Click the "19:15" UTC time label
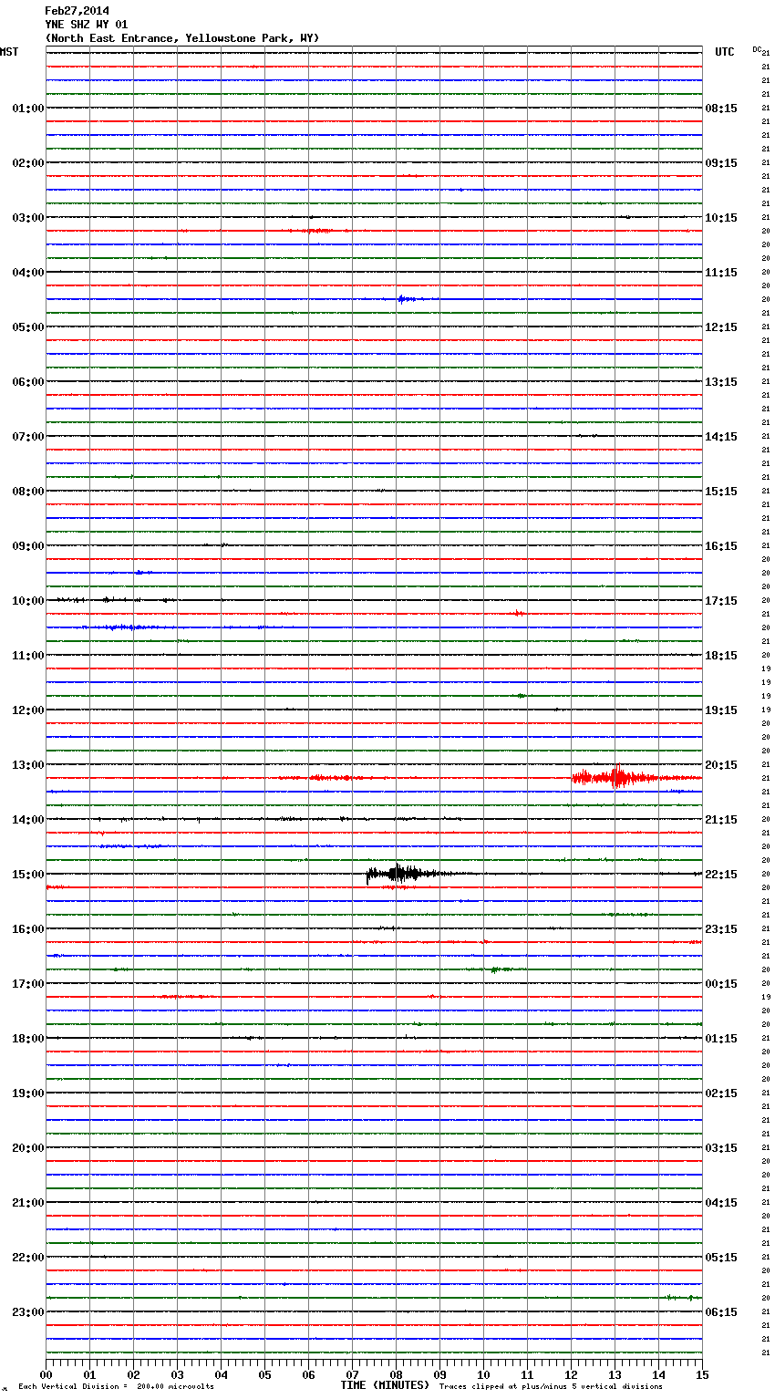The width and height of the screenshot is (775, 1399). coord(721,710)
